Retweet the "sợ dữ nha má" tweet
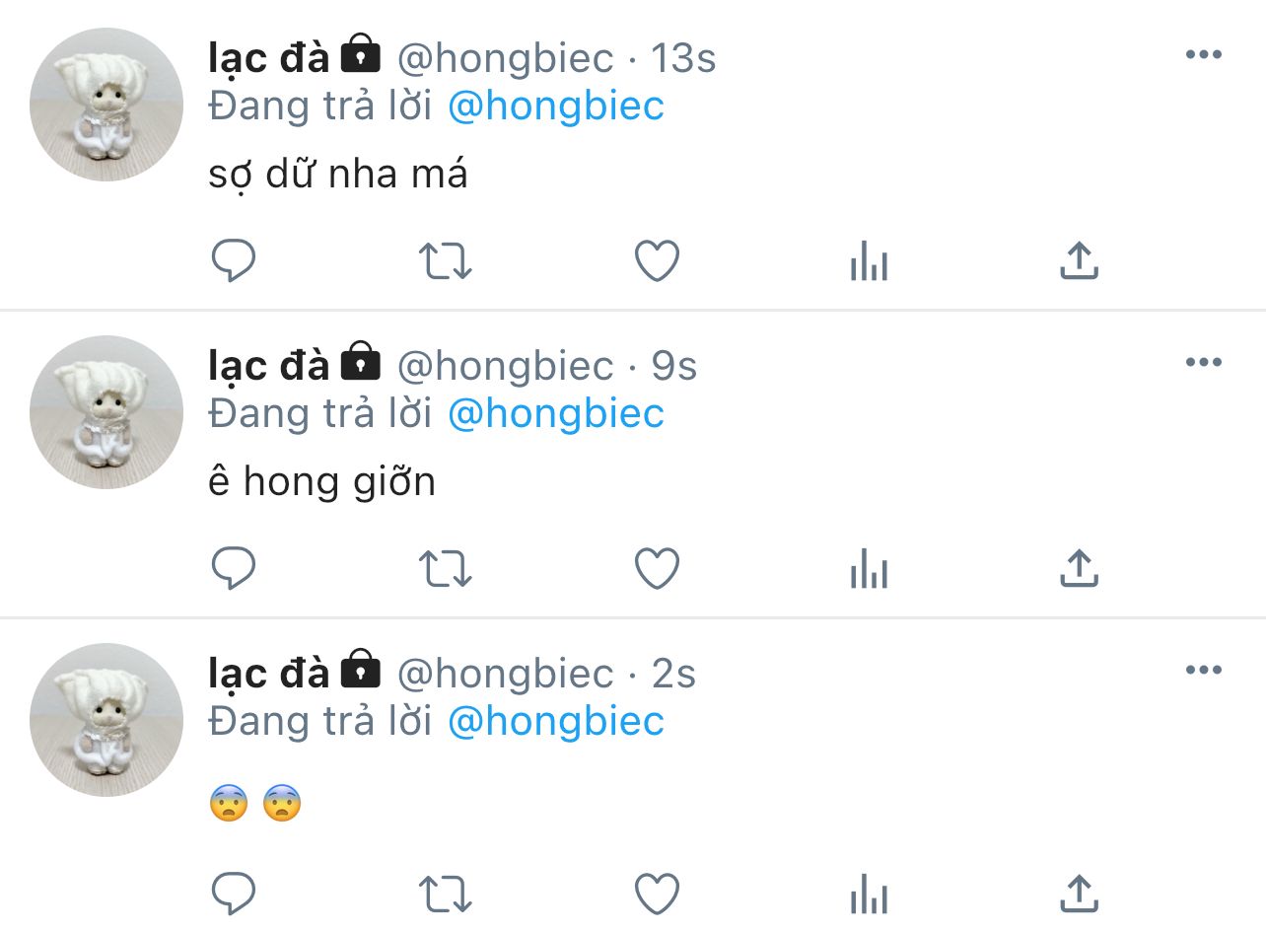 coord(446,261)
